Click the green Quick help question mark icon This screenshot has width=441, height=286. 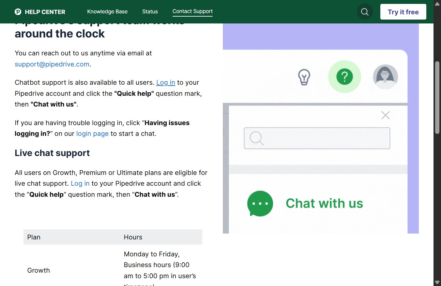[x=344, y=77]
